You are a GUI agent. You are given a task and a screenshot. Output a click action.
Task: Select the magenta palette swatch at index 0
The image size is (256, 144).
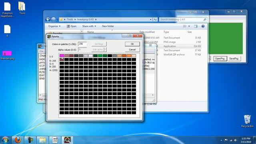[62, 56]
